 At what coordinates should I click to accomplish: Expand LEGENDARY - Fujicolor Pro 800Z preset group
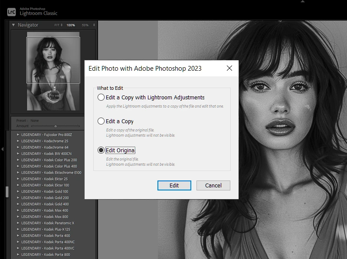click(x=18, y=134)
